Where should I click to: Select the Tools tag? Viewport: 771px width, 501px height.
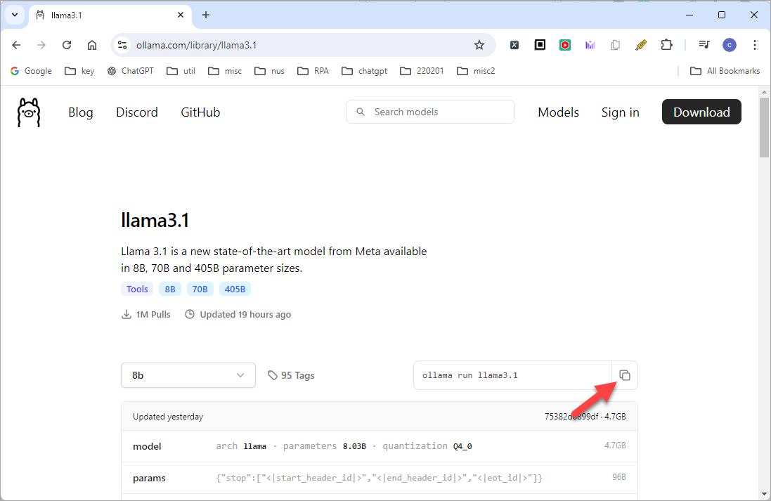[137, 289]
